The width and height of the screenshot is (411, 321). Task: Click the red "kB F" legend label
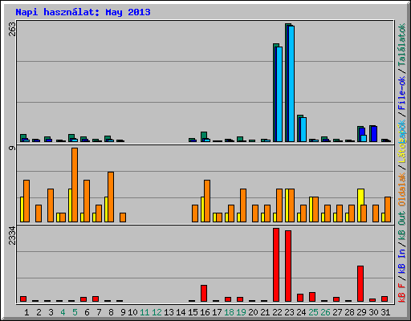pos(401,293)
